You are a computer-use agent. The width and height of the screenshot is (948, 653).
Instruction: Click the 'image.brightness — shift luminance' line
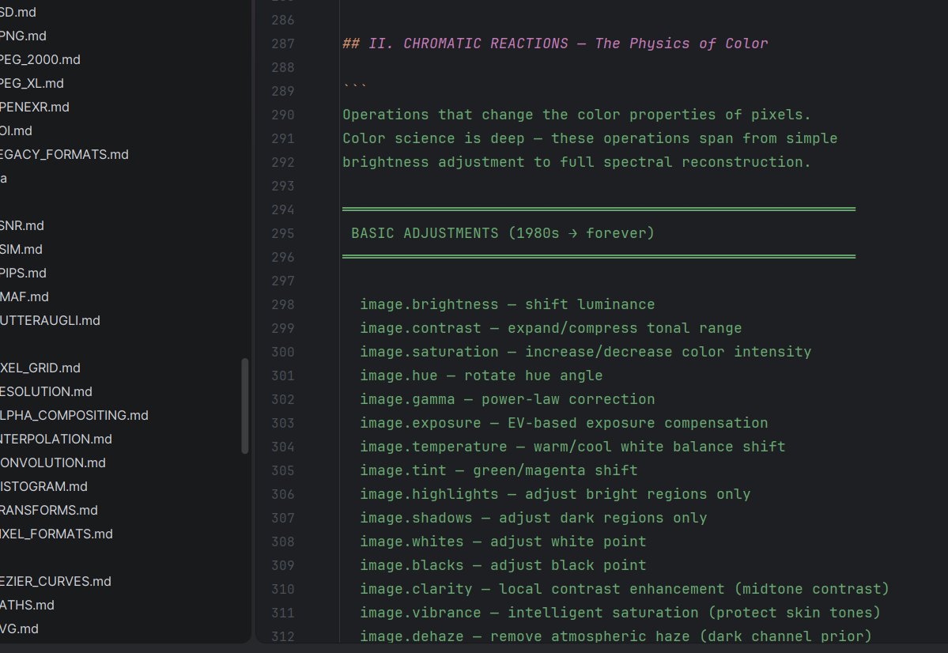pyautogui.click(x=508, y=304)
